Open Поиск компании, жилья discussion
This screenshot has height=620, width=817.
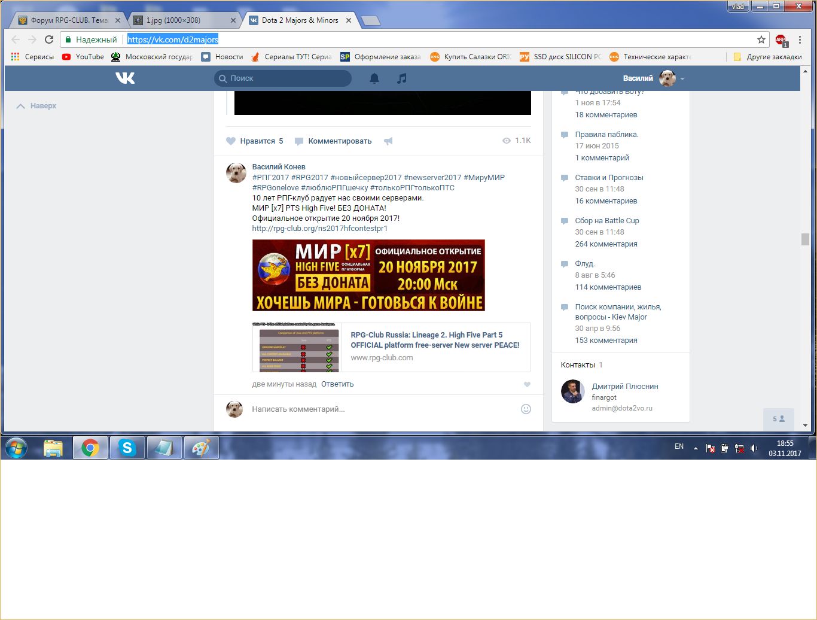[618, 312]
